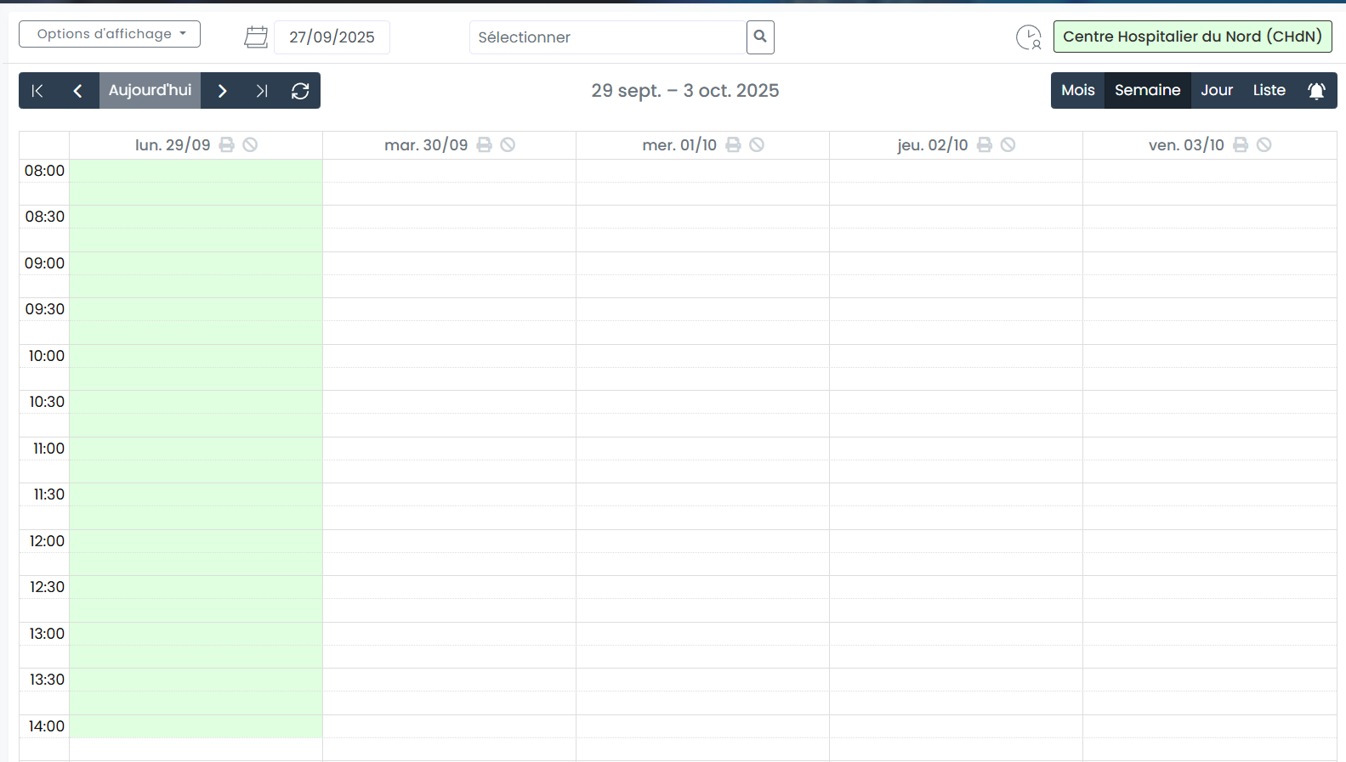Viewport: 1346px width, 762px height.
Task: Switch to the Mois view
Action: [1077, 90]
